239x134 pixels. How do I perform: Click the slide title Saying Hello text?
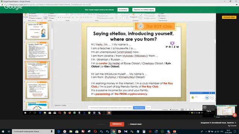point(133,36)
